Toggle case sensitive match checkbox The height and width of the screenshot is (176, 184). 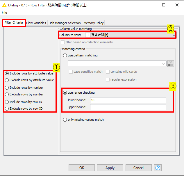pos(71,72)
